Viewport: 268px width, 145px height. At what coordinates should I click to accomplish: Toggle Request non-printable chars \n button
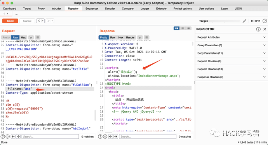[31, 37]
